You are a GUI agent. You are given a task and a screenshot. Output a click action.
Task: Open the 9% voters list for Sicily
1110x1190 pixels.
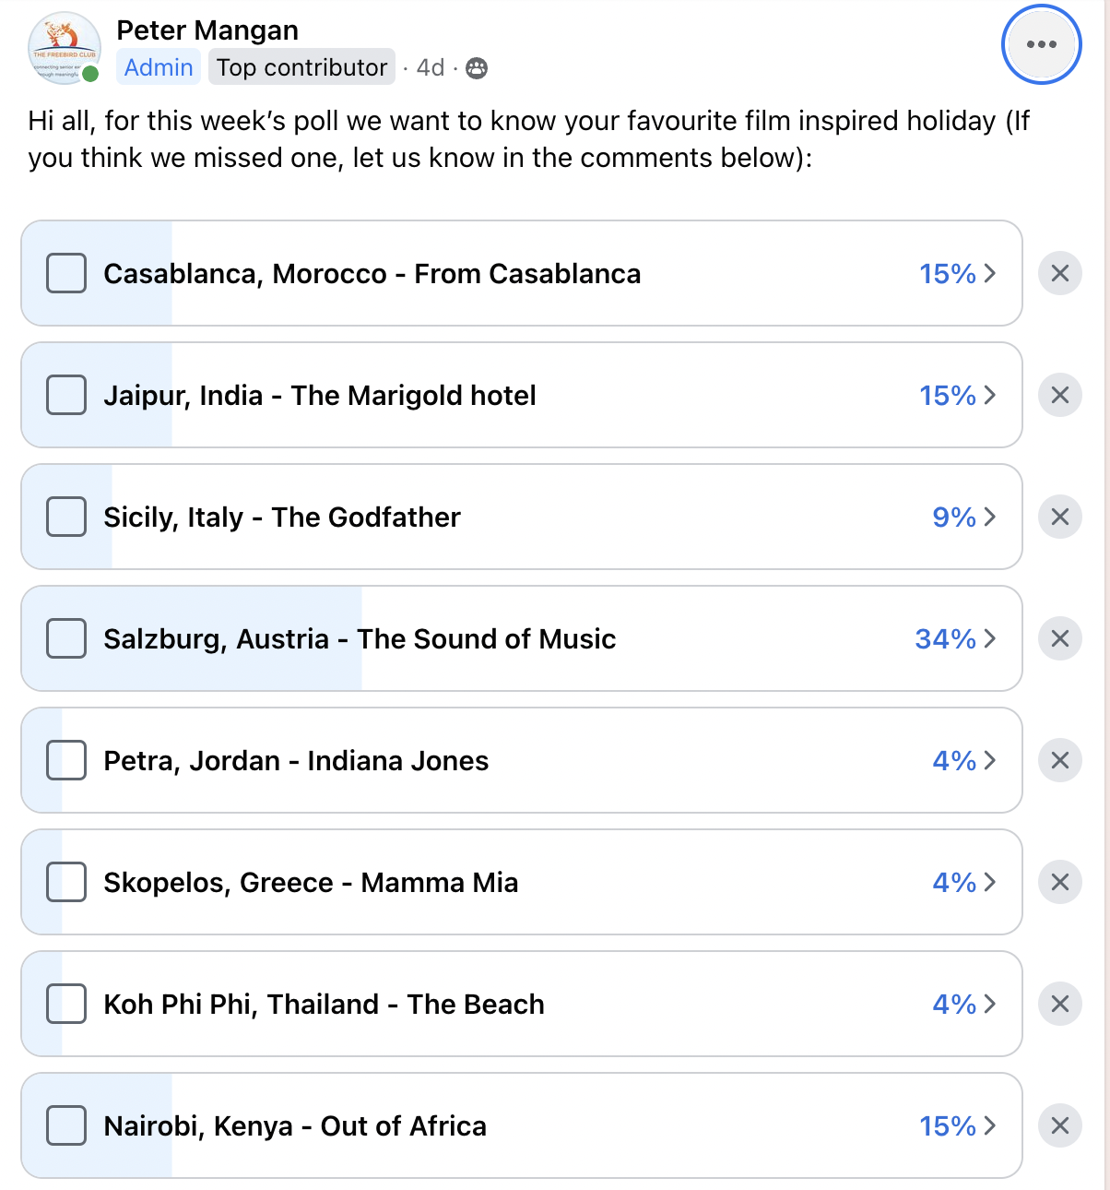tap(963, 517)
